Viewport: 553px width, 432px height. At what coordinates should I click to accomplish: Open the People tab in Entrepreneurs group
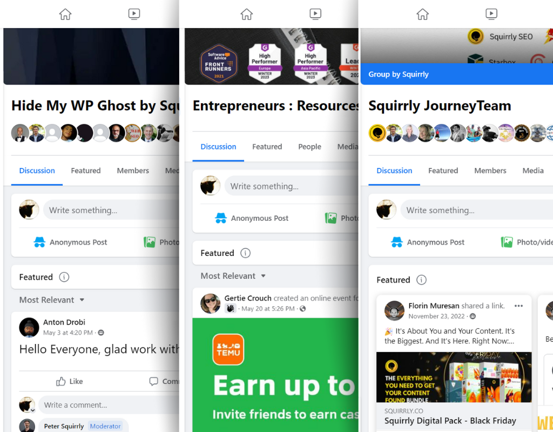(x=309, y=147)
